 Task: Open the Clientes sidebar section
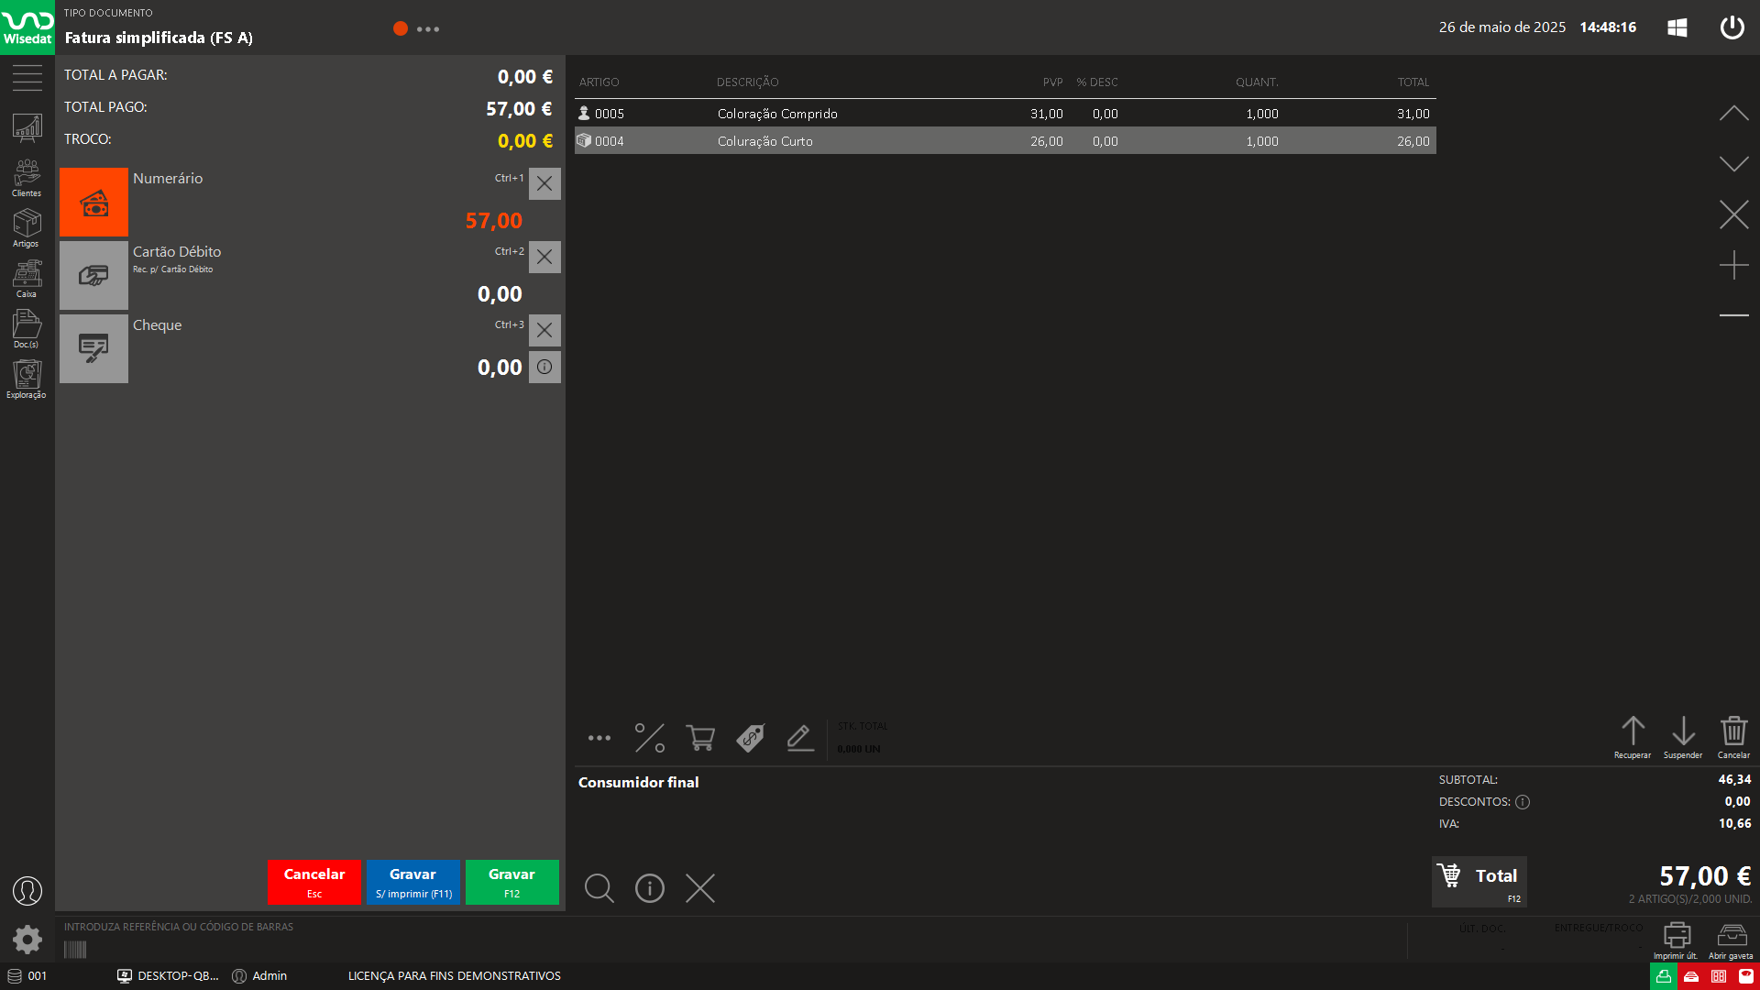(x=27, y=177)
